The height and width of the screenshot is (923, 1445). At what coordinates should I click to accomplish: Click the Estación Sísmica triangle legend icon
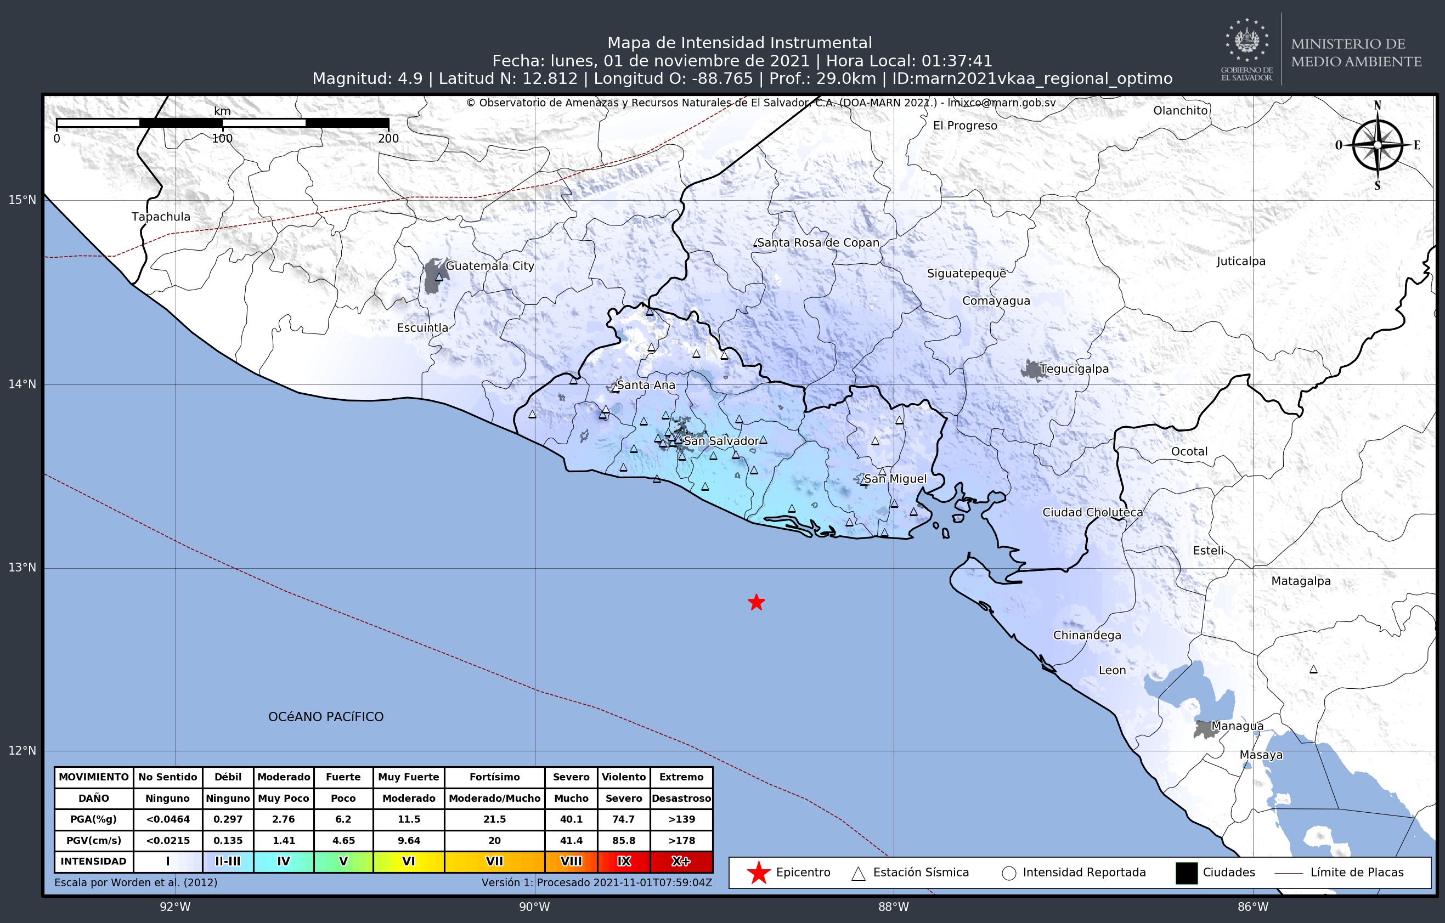click(x=858, y=873)
